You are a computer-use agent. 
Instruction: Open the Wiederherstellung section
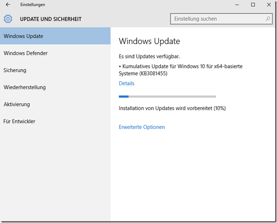point(55,87)
